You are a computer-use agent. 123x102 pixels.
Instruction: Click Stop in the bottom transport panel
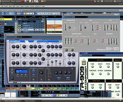click(59, 96)
